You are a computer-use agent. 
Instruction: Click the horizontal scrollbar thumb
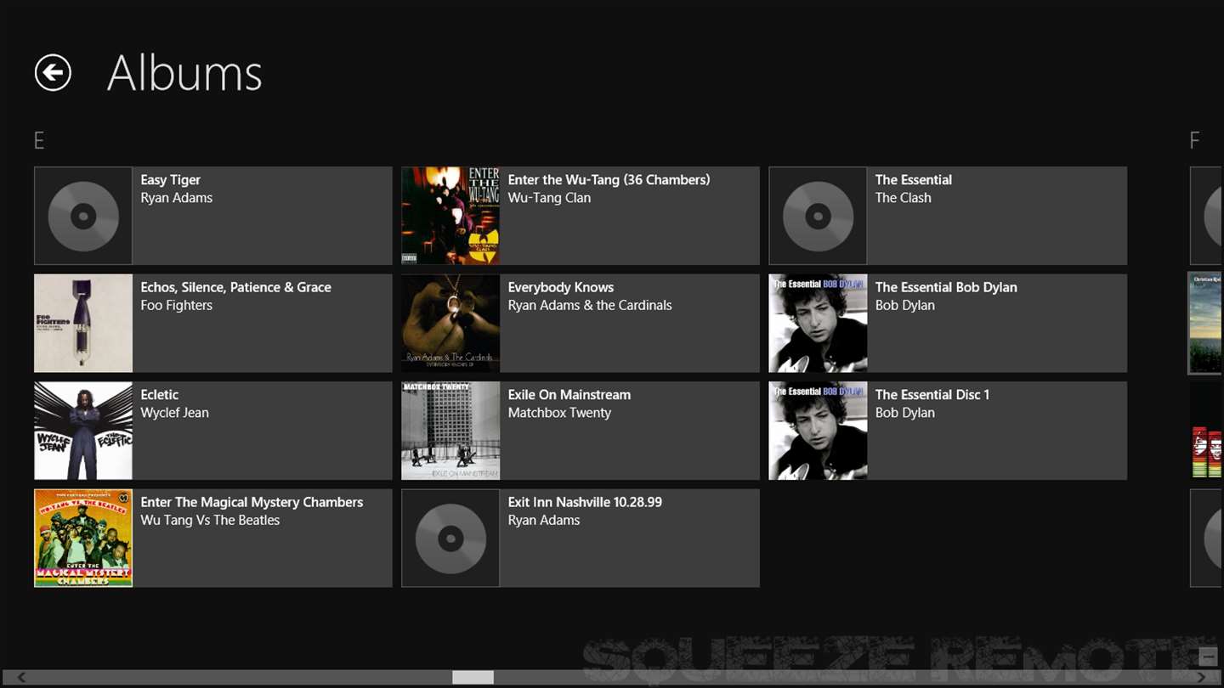pyautogui.click(x=473, y=677)
